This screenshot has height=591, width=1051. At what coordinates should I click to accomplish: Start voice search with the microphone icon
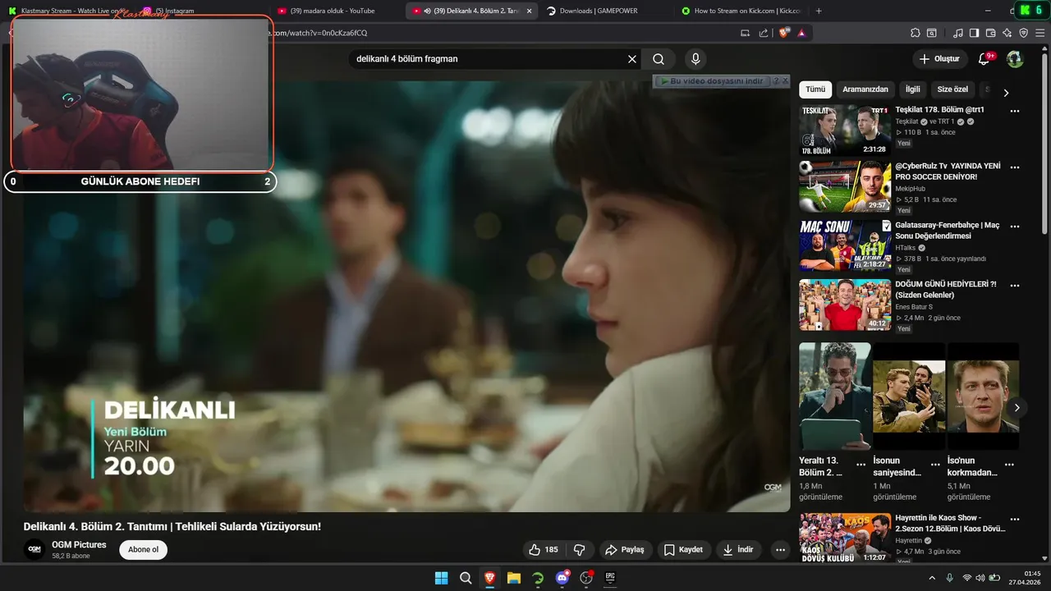tap(695, 59)
